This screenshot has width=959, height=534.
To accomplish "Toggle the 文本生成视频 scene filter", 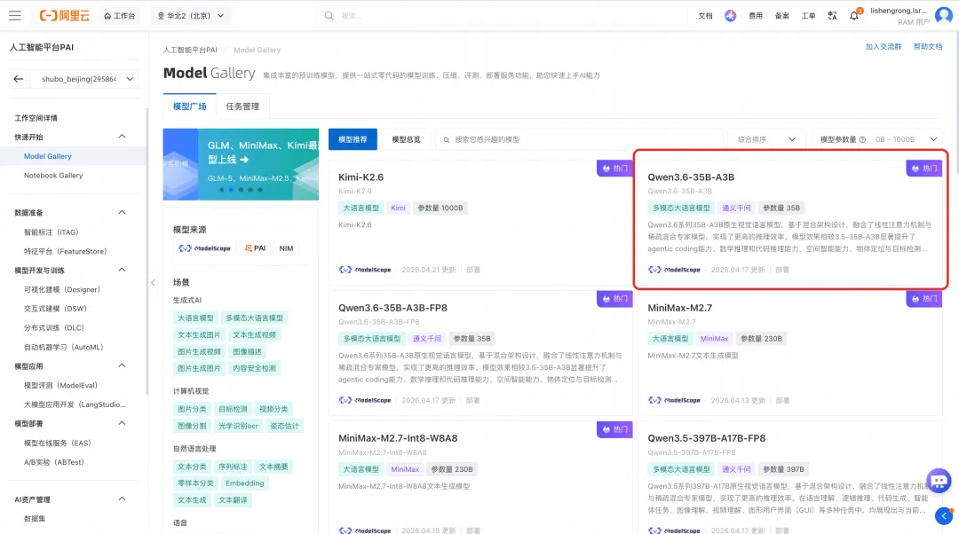I will 255,334.
